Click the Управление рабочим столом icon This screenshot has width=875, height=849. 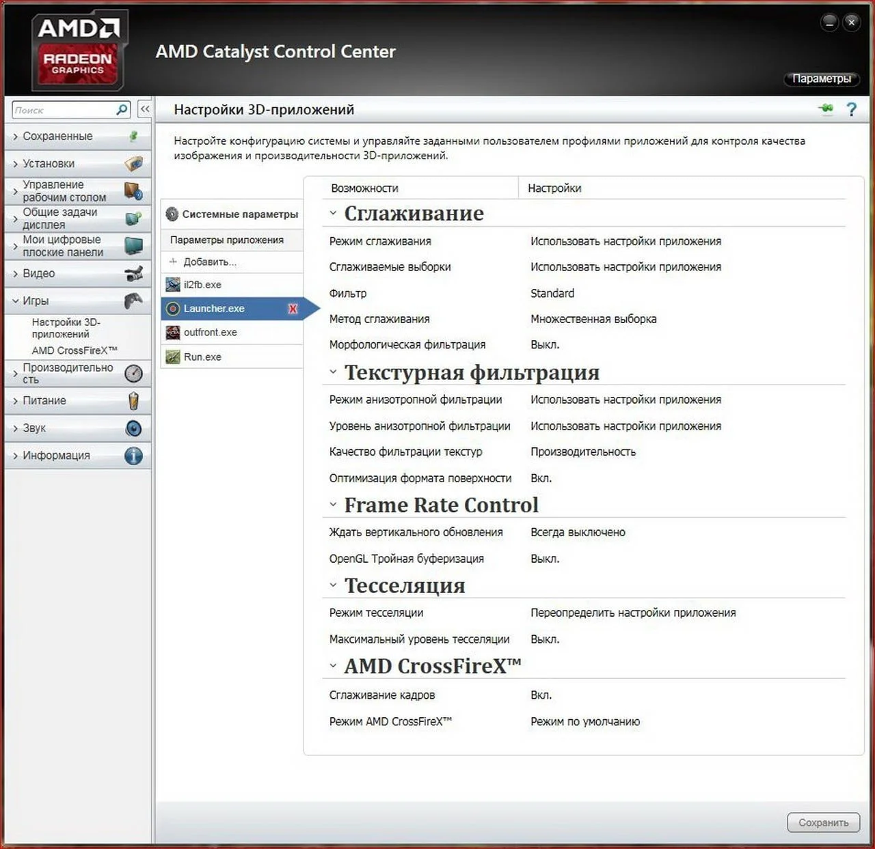134,191
